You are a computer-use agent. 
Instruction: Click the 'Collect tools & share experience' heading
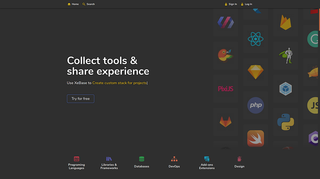[108, 66]
